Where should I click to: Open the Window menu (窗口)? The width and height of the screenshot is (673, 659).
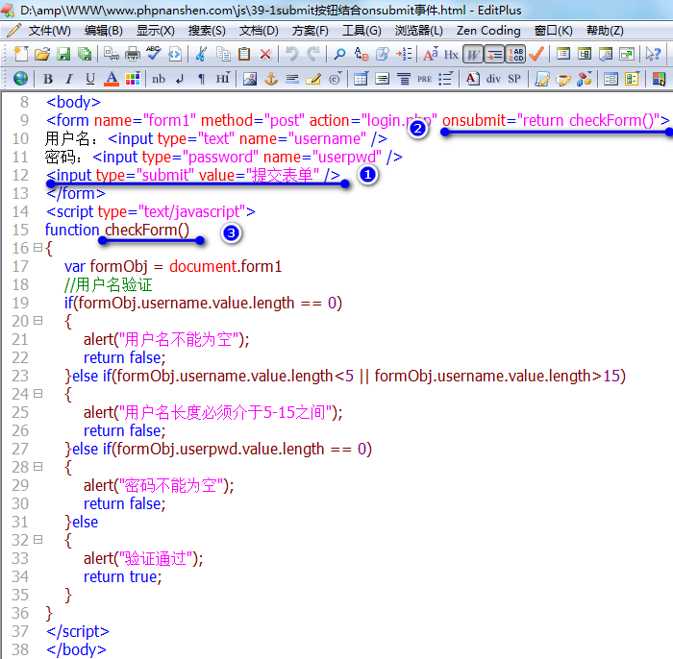click(x=553, y=31)
